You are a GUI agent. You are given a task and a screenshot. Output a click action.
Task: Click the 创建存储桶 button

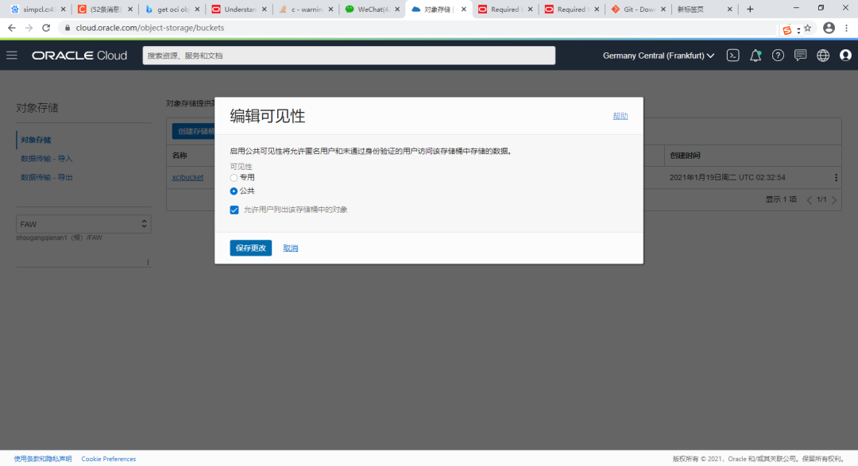194,131
